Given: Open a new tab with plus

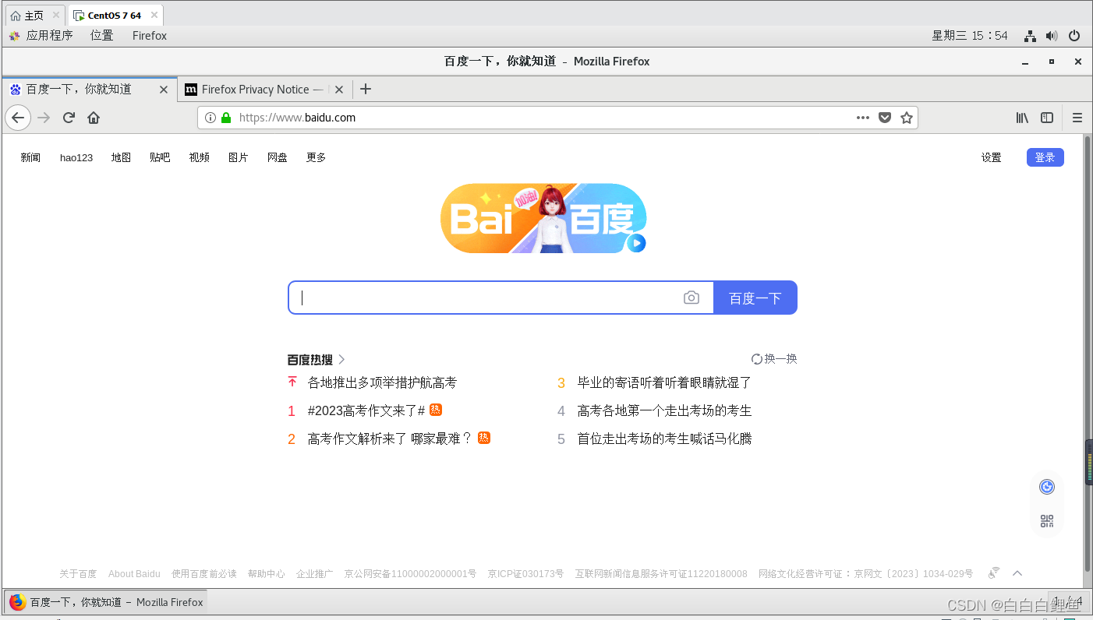Looking at the screenshot, I should (x=365, y=89).
